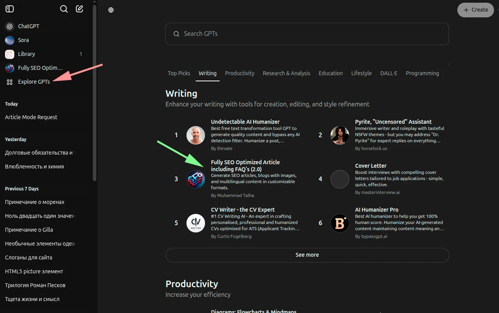The image size is (499, 313).
Task: Click CV Writer - the CV Expert title
Action: (x=243, y=210)
